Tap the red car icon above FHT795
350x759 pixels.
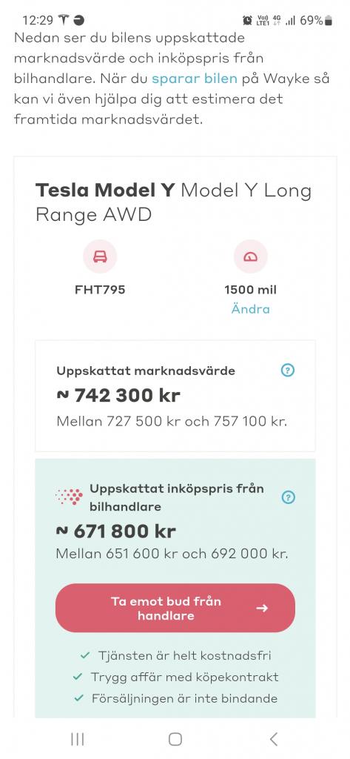(x=100, y=256)
